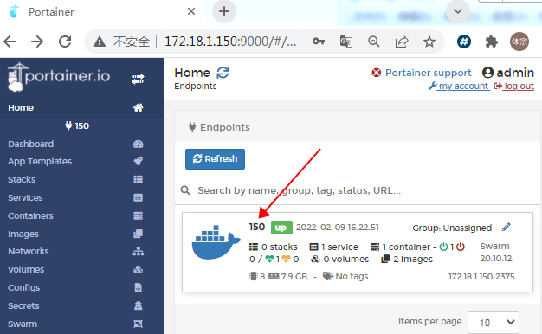Reload the browser page
This screenshot has height=334, width=542.
pos(65,42)
